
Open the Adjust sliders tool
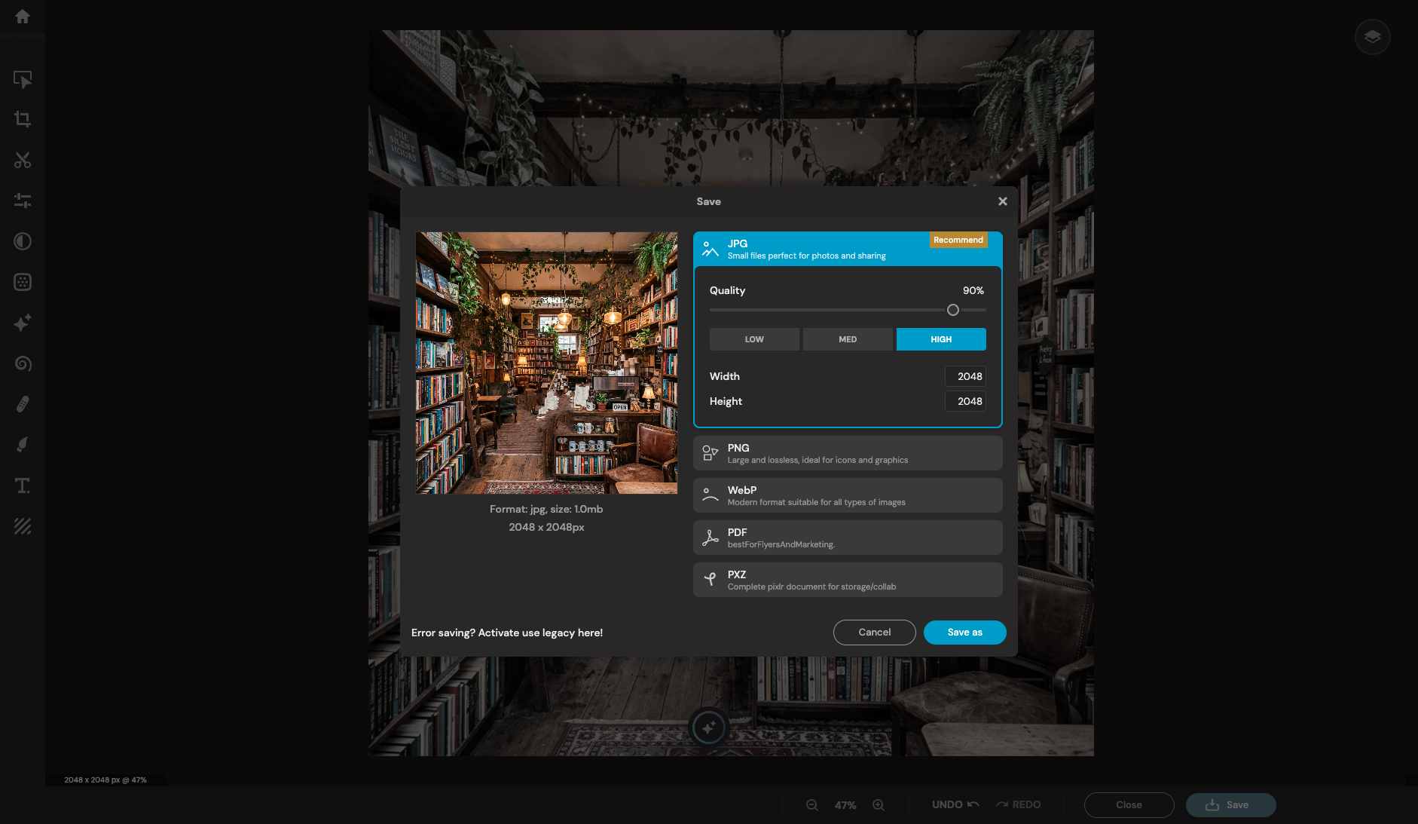pyautogui.click(x=23, y=201)
